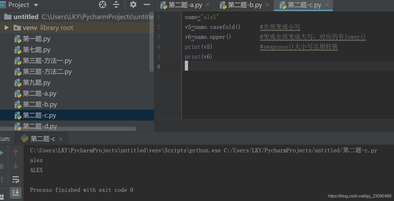Viewport: 394px width, 201px height.
Task: Toggle scroll to end of console
Action: tap(16, 193)
